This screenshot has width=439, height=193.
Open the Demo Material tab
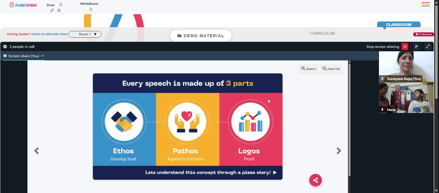(x=201, y=36)
